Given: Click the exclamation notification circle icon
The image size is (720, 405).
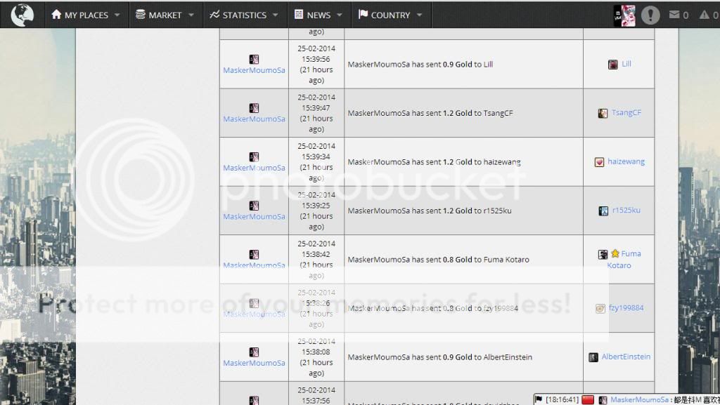Looking at the screenshot, I should pyautogui.click(x=650, y=15).
